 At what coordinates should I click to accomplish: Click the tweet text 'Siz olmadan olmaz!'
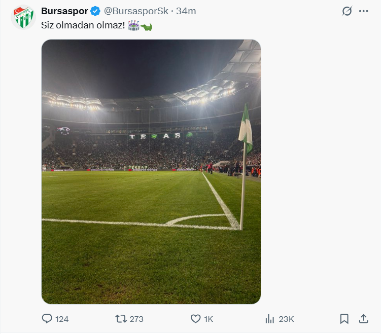[83, 25]
